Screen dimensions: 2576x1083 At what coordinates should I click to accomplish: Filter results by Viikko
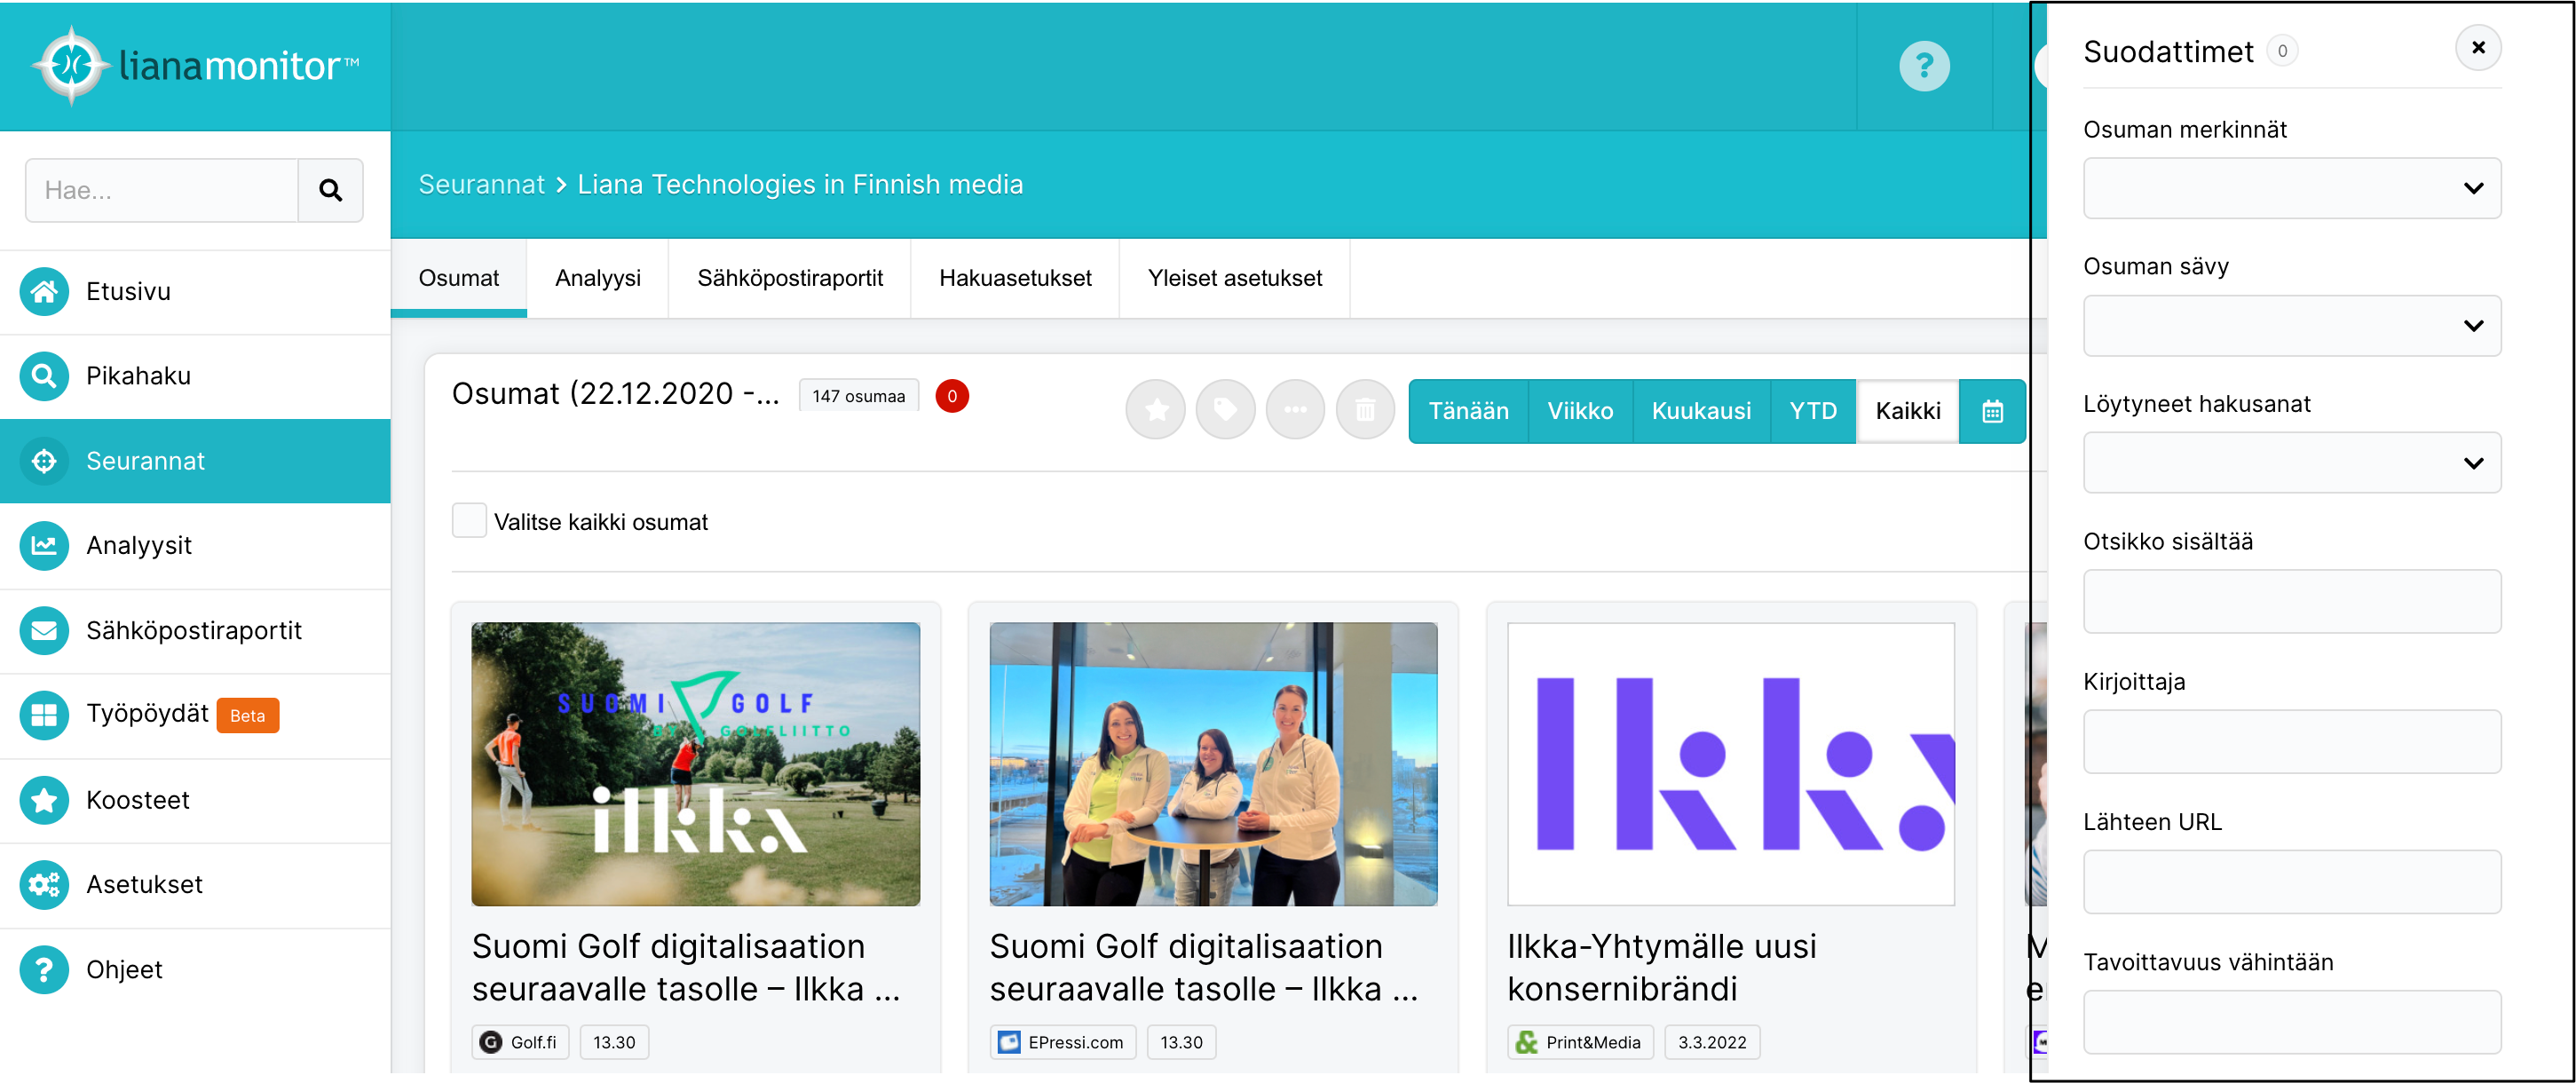(1580, 411)
